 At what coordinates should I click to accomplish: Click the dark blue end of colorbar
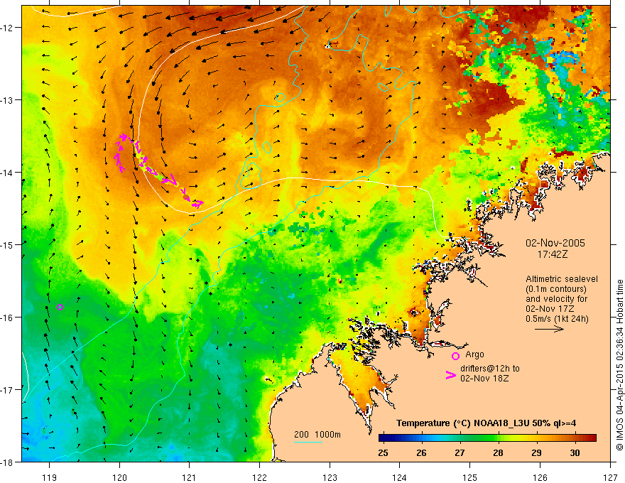point(384,438)
